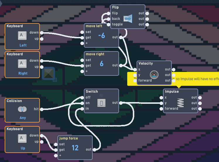The image size is (219, 162).
Task: Click the A key icon in Keyboard Right node
Action: point(22,64)
